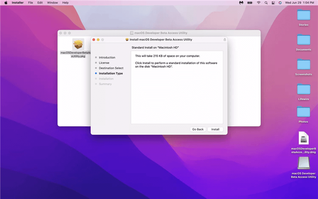Click the 'Click Install to perform' paragraph
This screenshot has width=318, height=199.
[176, 65]
